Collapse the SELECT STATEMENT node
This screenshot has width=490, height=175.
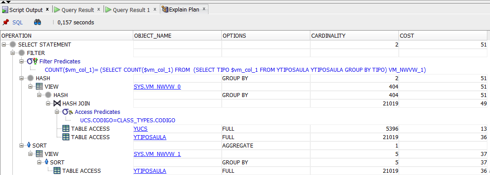click(x=4, y=44)
